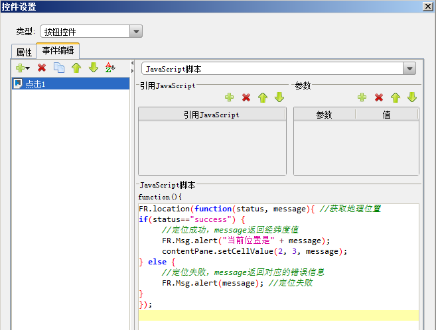Move the 引用JavaScript entry down
The image size is (436, 330).
pos(279,97)
